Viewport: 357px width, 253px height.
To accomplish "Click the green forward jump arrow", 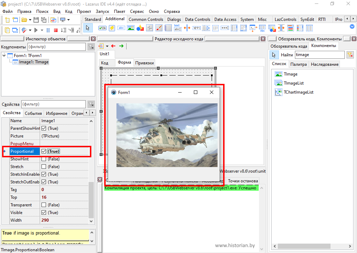I will pyautogui.click(x=121, y=46).
